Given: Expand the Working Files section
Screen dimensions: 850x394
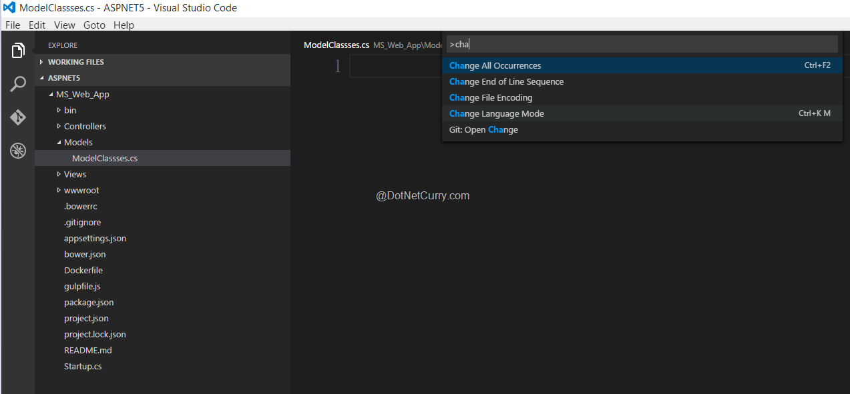Looking at the screenshot, I should pyautogui.click(x=163, y=62).
